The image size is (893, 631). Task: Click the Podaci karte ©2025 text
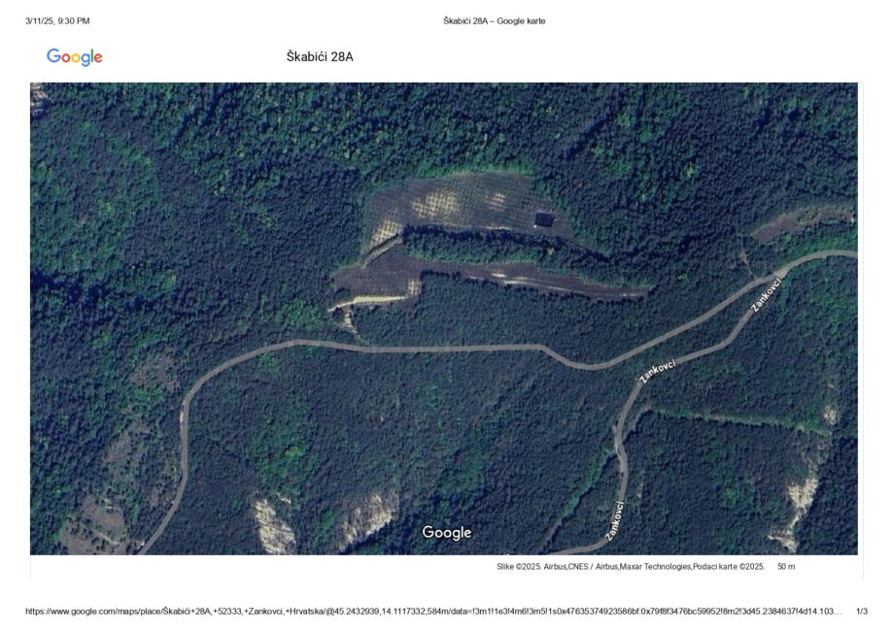click(729, 567)
